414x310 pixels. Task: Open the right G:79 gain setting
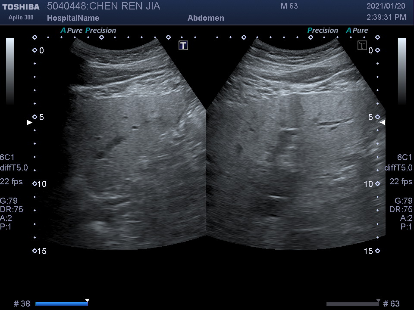click(x=403, y=201)
